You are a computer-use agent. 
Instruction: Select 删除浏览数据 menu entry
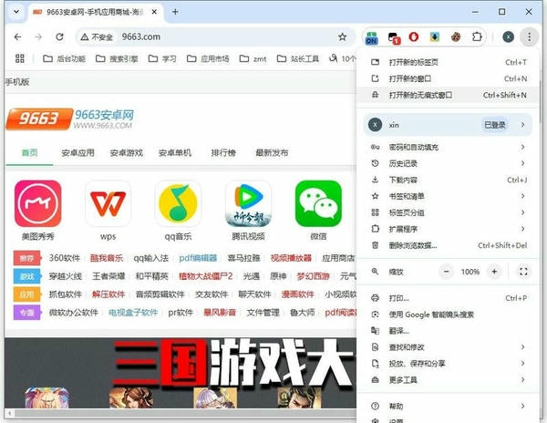pyautogui.click(x=448, y=245)
